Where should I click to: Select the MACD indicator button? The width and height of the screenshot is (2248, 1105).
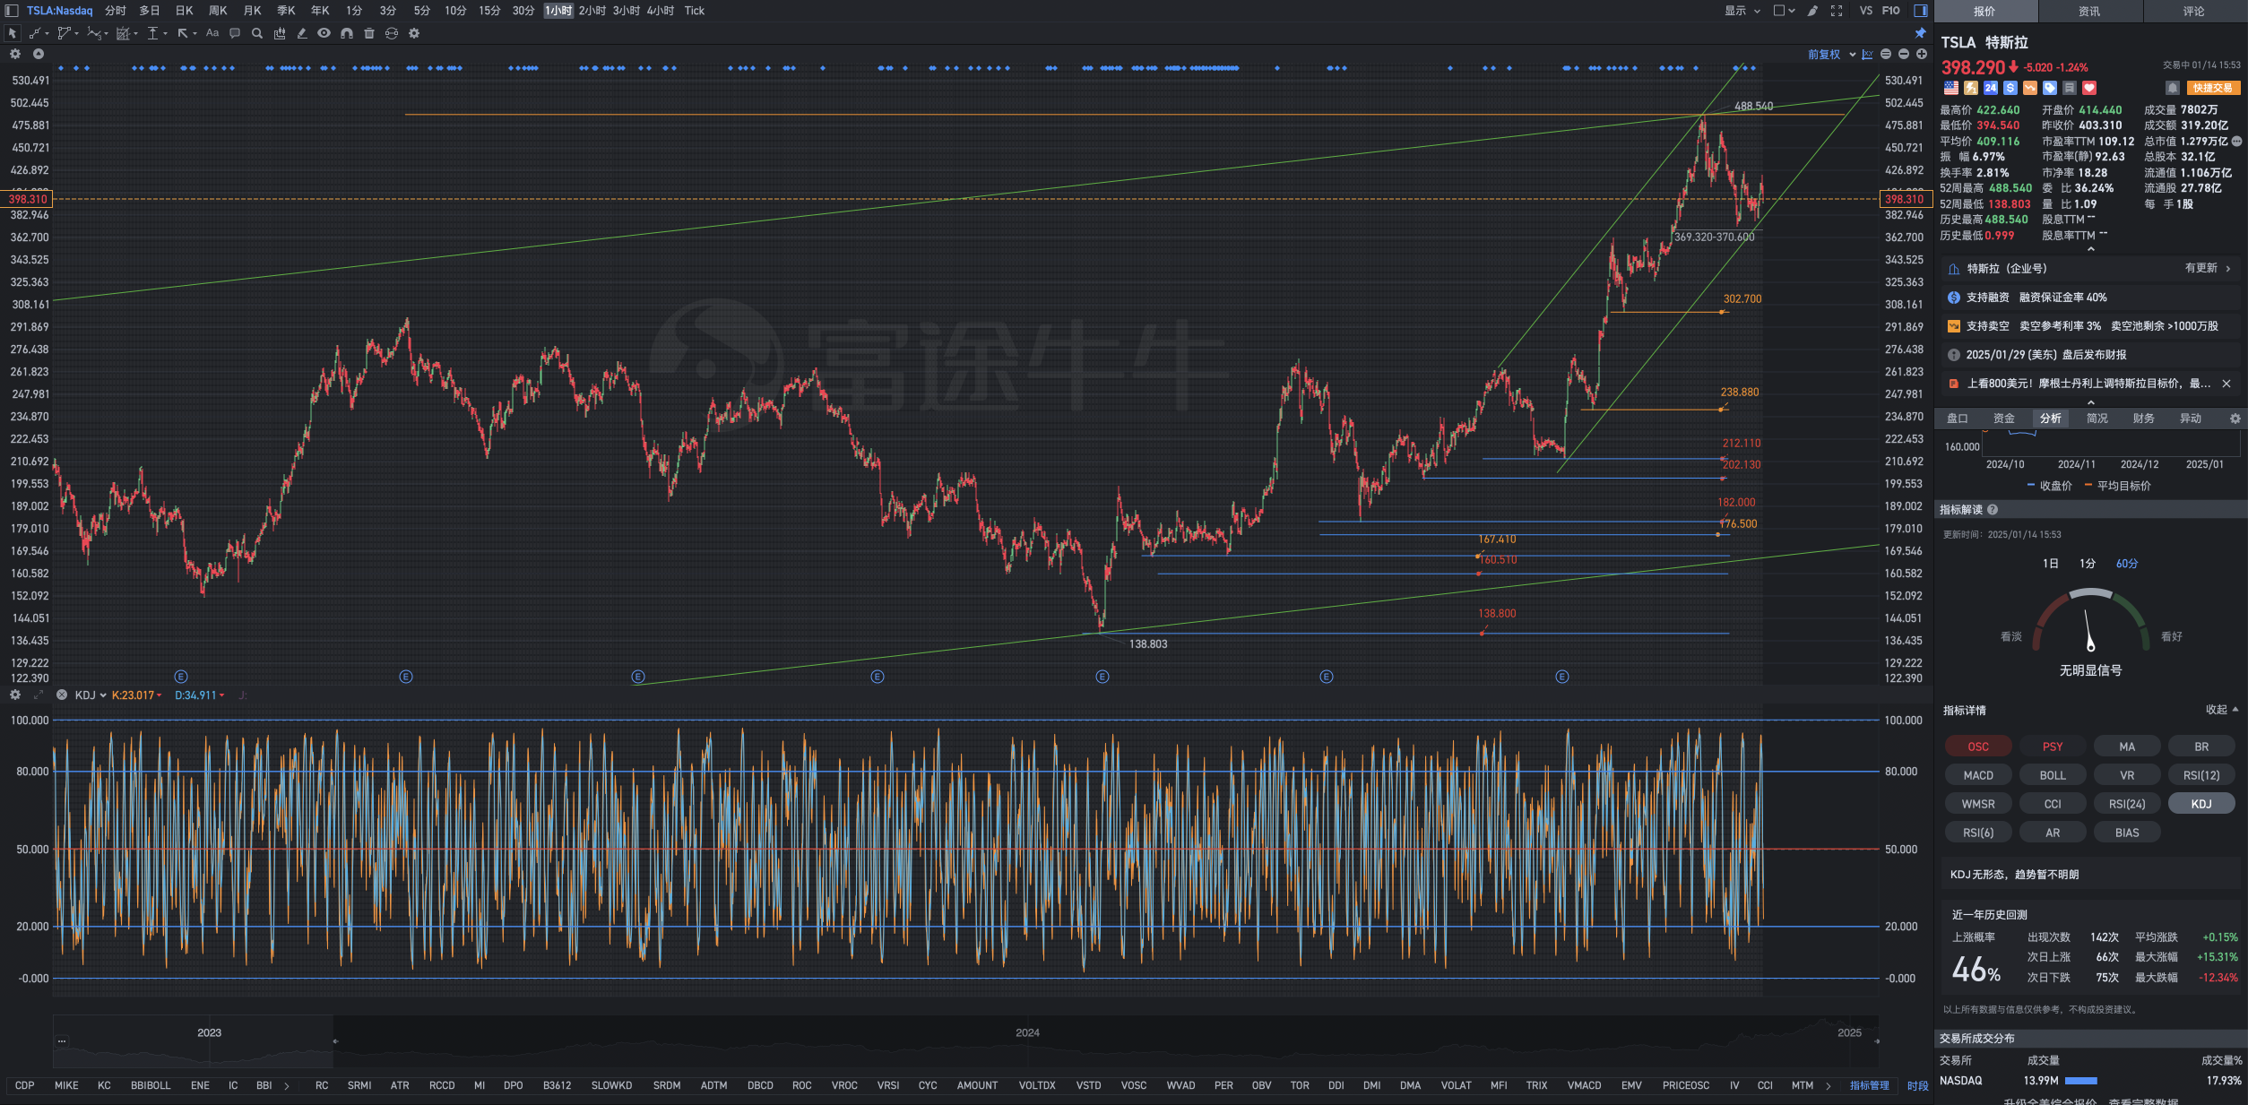(1978, 775)
